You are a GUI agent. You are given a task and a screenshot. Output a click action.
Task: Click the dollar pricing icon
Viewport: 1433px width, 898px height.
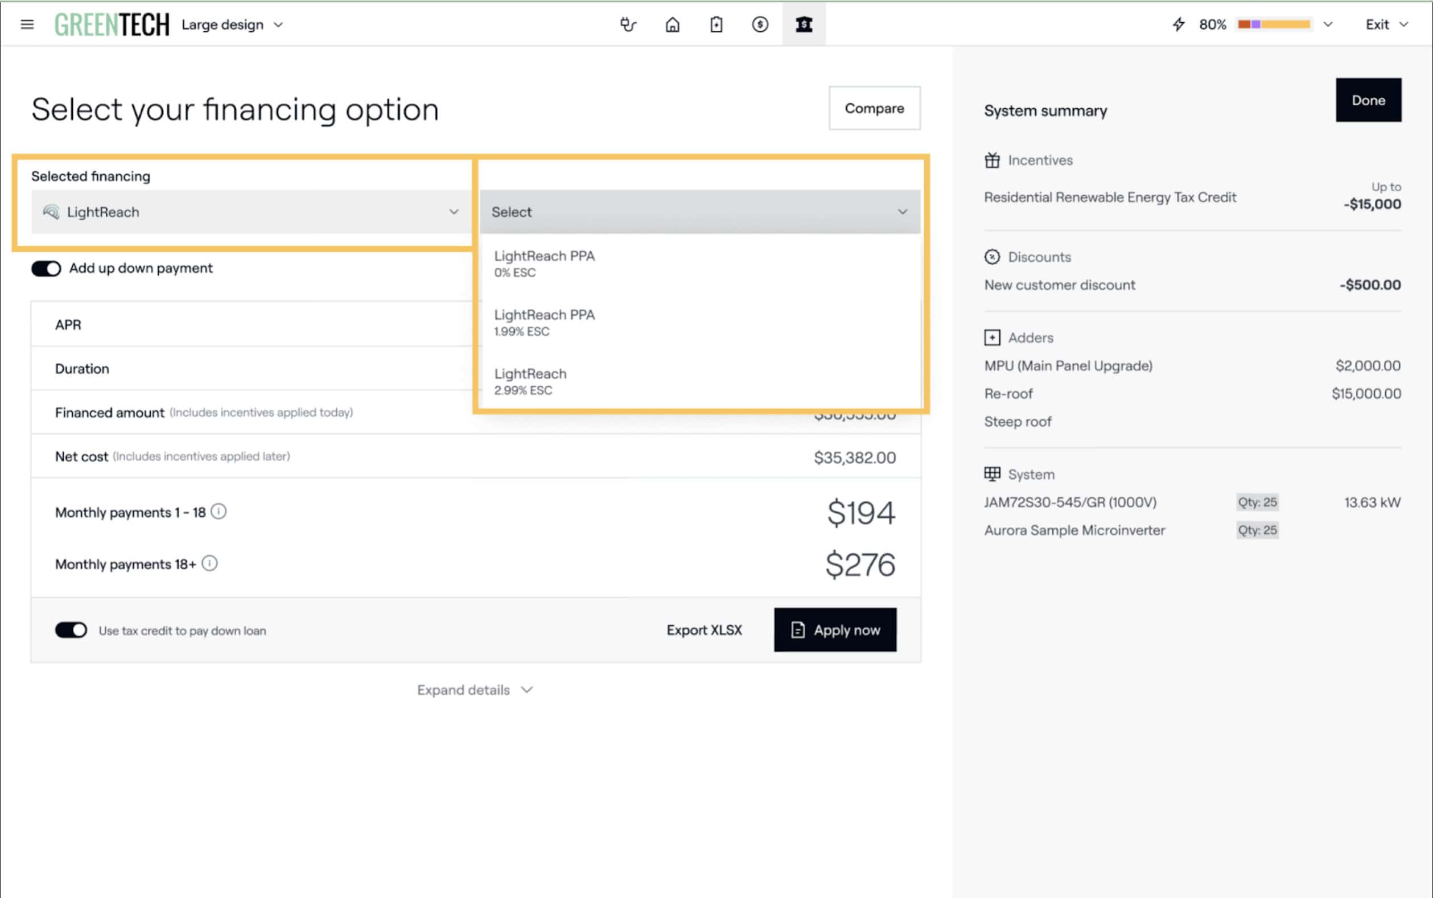pyautogui.click(x=760, y=24)
